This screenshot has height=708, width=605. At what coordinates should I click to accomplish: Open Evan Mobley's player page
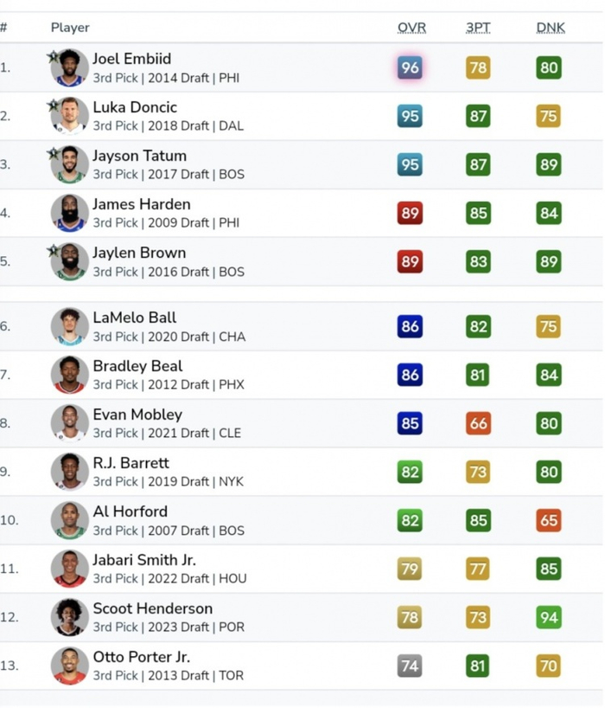(137, 415)
